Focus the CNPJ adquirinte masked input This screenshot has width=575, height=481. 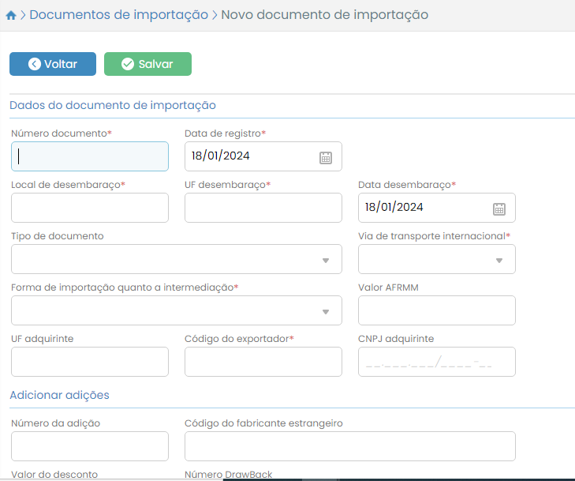(x=437, y=362)
